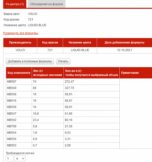
Task: Click the 327,70 quantity value cell
Action: click(x=92, y=88)
